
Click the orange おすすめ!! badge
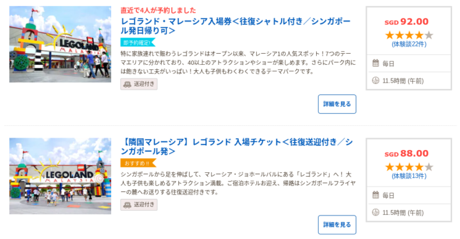(x=138, y=163)
